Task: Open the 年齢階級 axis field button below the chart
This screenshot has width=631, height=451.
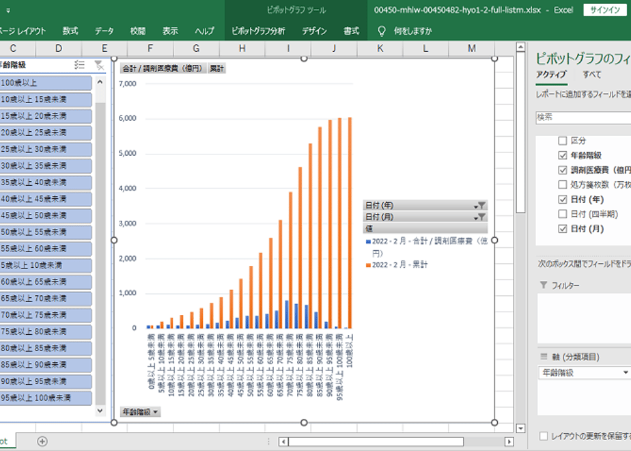Action: tap(140, 412)
